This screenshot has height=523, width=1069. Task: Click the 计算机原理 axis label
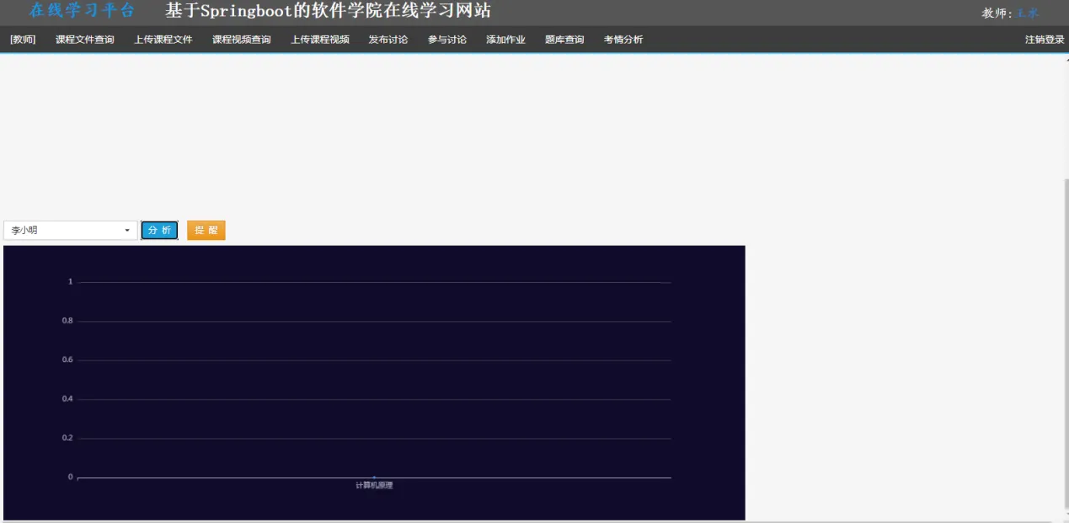(374, 485)
